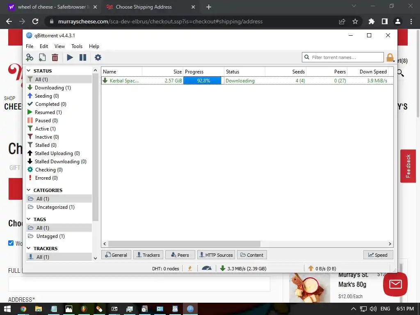Click the upload speed 0 B/s indicator
The image size is (420, 315).
322,268
